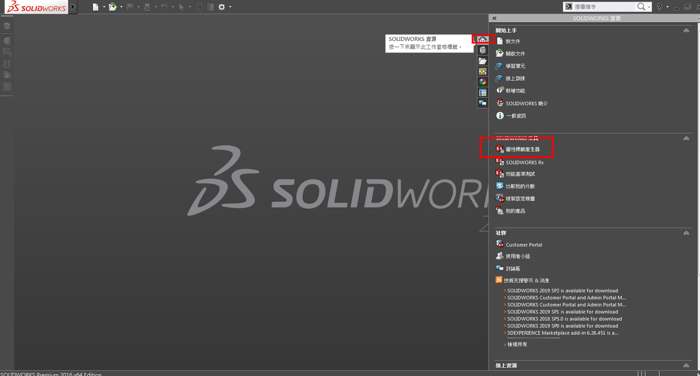Open news 'SOLIDWORKS 2019 SP2 is available for download'
Image resolution: width=700 pixels, height=376 pixels.
(562, 291)
